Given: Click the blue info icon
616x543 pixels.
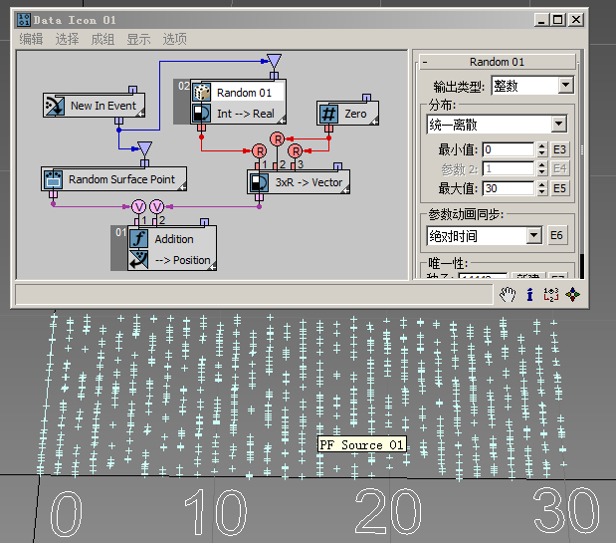Looking at the screenshot, I should click(x=530, y=294).
